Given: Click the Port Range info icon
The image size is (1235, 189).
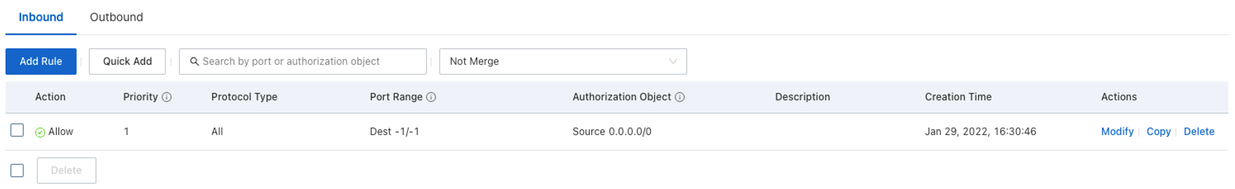Looking at the screenshot, I should [431, 97].
